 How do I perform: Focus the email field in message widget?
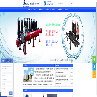(7, 84)
